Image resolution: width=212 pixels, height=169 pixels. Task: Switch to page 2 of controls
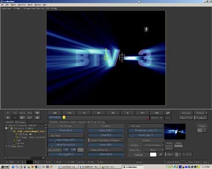coord(204,130)
